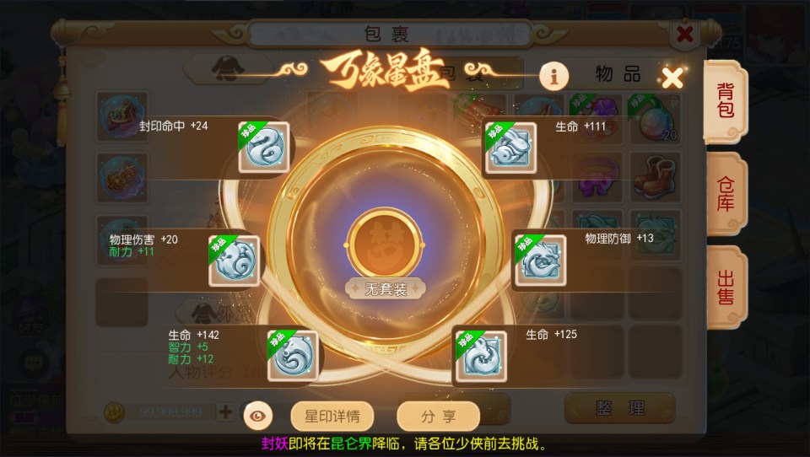Tap the plus icon next to the gold amount
This screenshot has width=810, height=457.
pos(225,411)
